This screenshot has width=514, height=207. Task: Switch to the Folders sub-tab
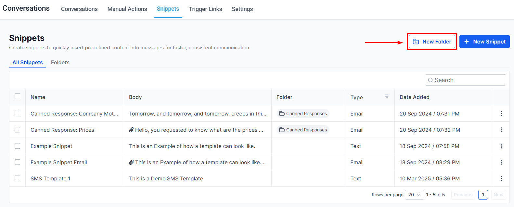tap(60, 62)
